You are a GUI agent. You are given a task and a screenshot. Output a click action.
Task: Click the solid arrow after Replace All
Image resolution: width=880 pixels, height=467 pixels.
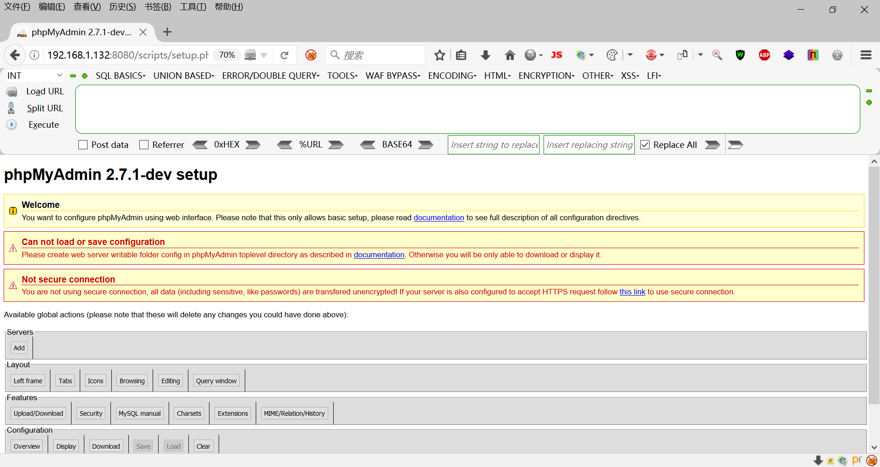tap(712, 145)
